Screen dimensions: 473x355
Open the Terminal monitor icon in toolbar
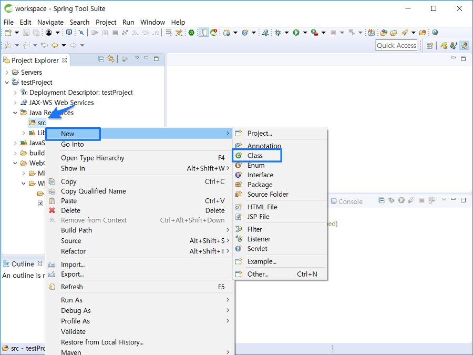pyautogui.click(x=69, y=33)
